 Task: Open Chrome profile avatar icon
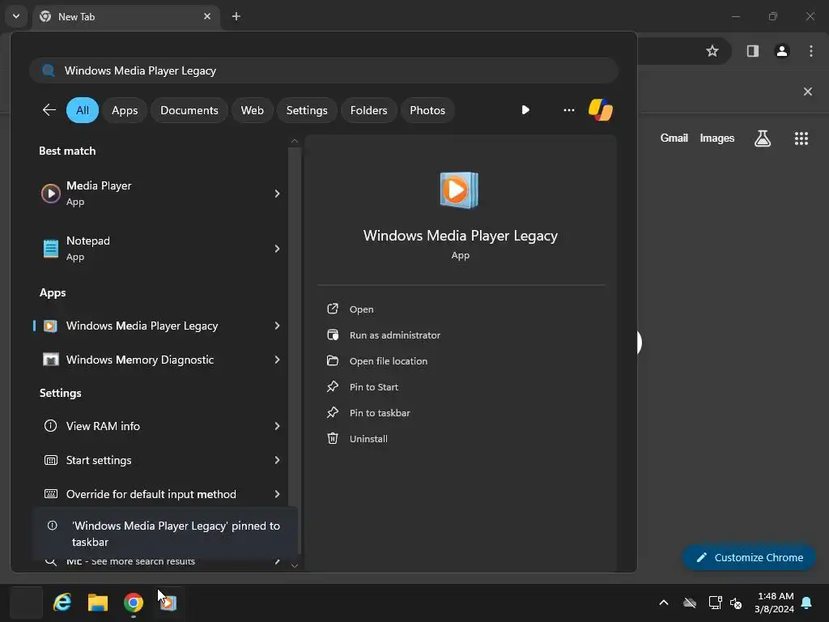pyautogui.click(x=782, y=51)
